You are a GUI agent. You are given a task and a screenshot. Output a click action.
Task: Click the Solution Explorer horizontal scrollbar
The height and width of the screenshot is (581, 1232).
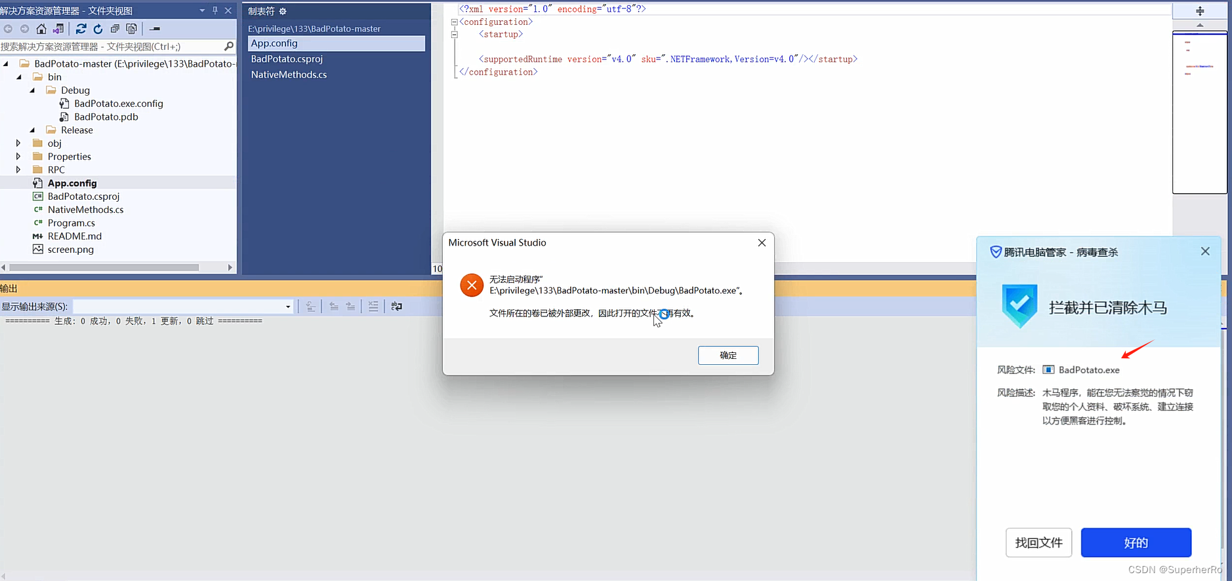pyautogui.click(x=104, y=267)
